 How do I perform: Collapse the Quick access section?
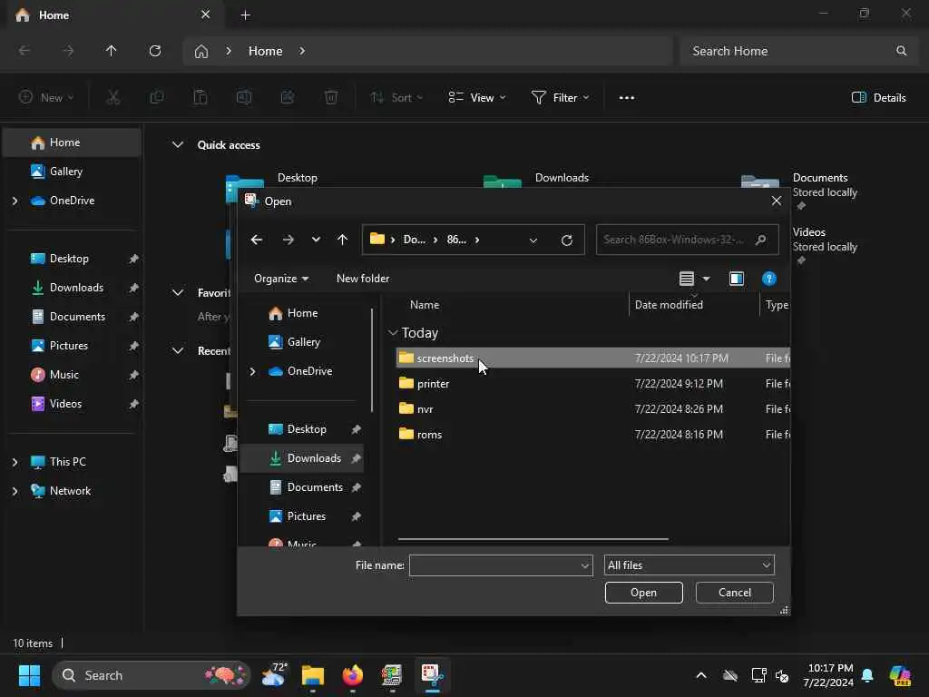coord(177,144)
